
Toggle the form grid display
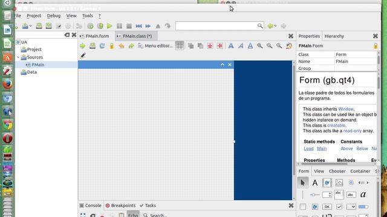click(x=180, y=46)
